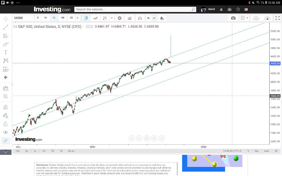Image resolution: width=282 pixels, height=176 pixels.
Task: Change the site edition via US flag
Action: pos(246,9)
